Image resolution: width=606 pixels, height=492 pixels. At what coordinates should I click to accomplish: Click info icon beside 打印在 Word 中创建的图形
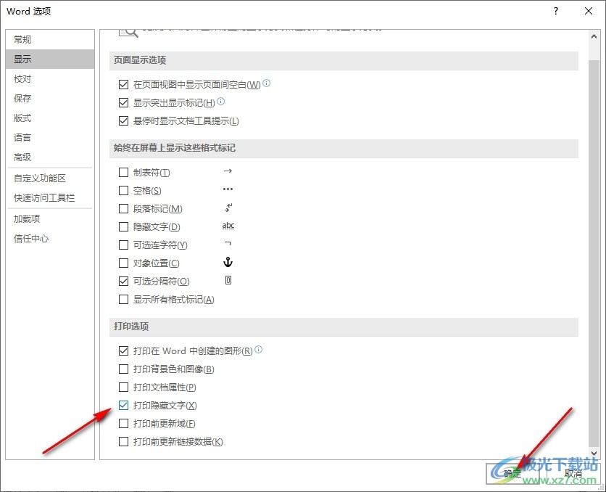[x=259, y=349]
